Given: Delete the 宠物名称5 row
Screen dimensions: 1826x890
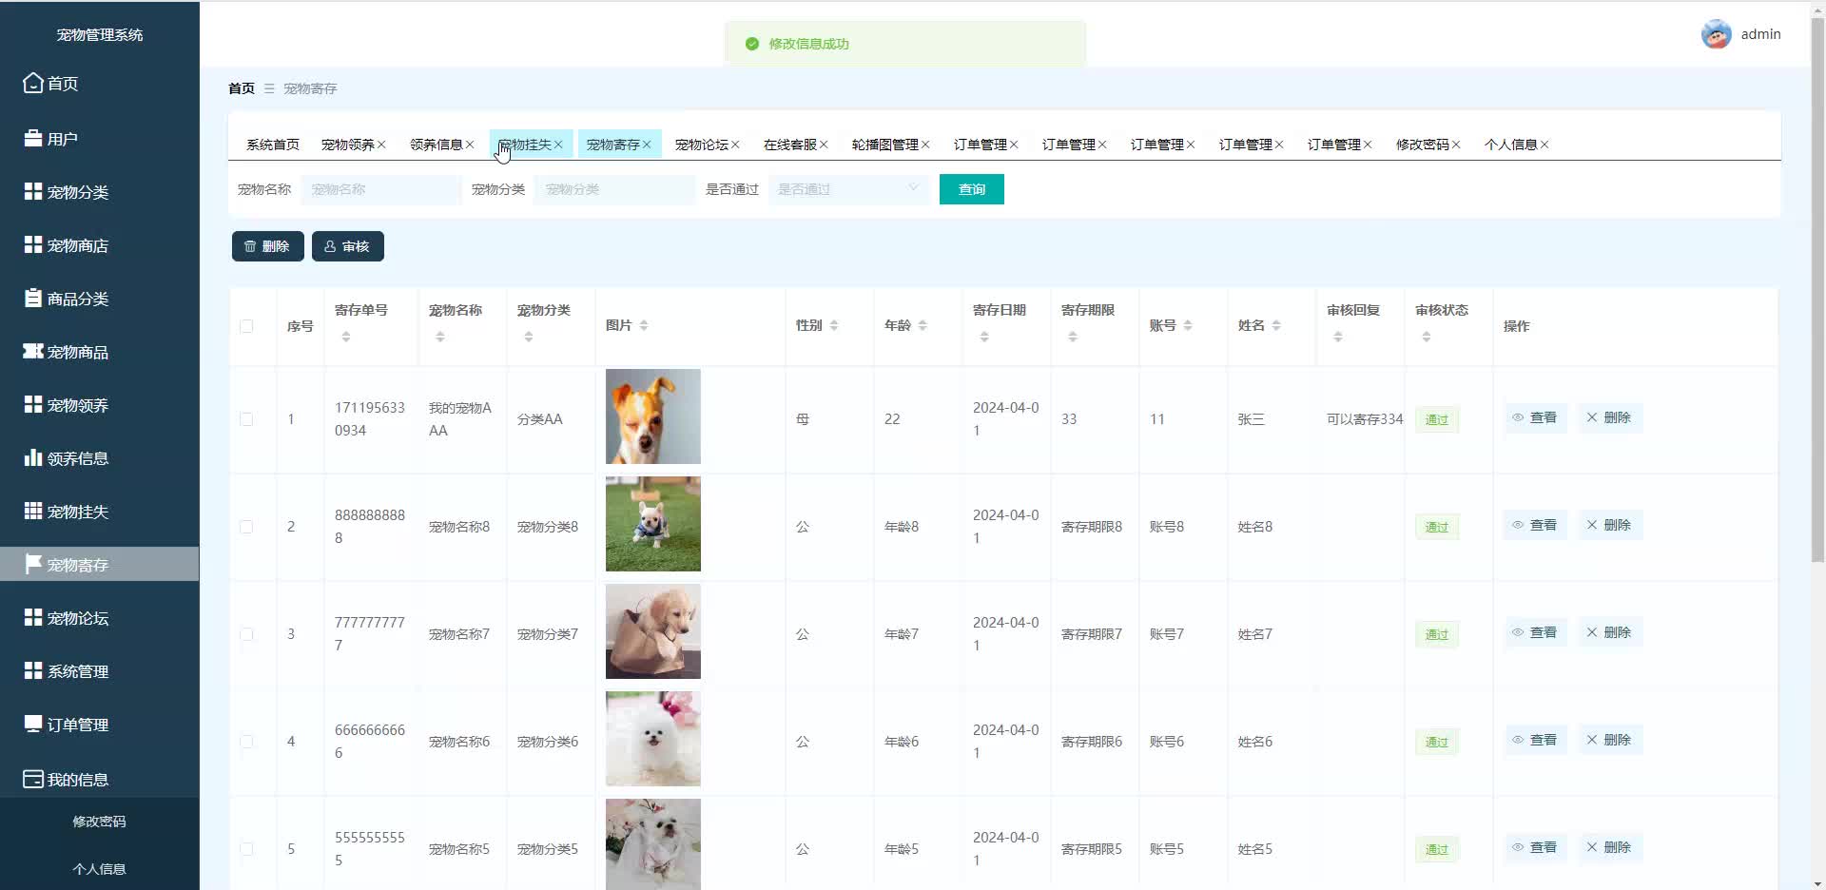Looking at the screenshot, I should pos(1609,847).
